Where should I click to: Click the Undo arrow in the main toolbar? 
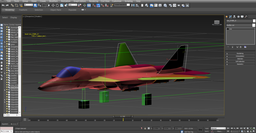[x=3, y=5]
